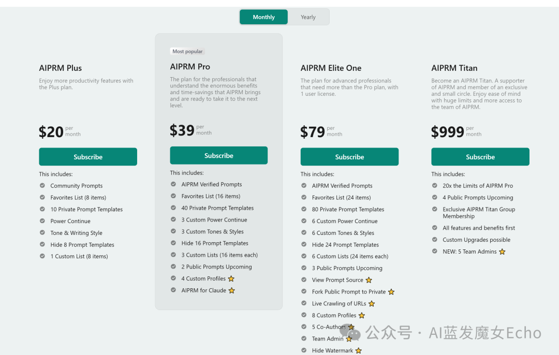Click the check icon beside 1 Custom List (8 items)

[x=42, y=256]
